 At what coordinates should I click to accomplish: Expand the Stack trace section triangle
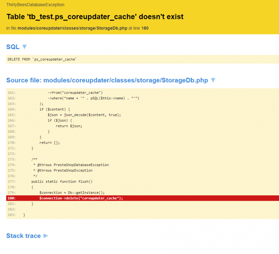tap(45, 236)
